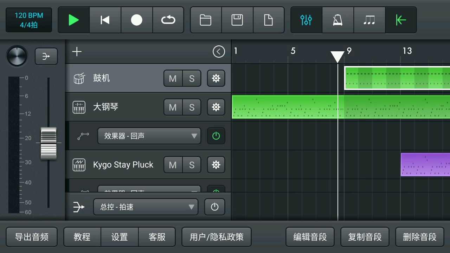Click the green collapse arrow icon

(401, 20)
